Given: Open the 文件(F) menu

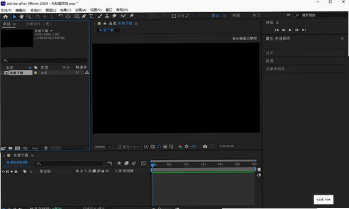Looking at the screenshot, I should [x=6, y=10].
